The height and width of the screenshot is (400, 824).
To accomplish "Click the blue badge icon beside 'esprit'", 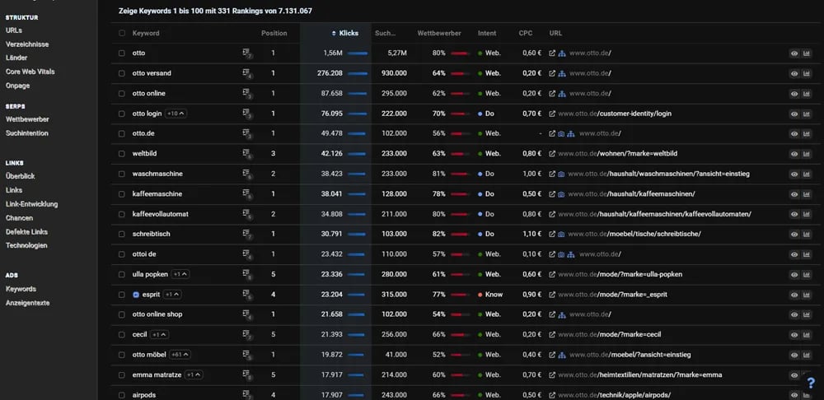I will pos(136,295).
